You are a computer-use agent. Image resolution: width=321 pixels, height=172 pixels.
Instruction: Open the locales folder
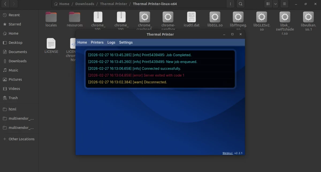point(51,17)
